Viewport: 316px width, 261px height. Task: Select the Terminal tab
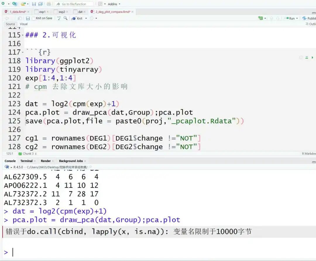coord(26,161)
